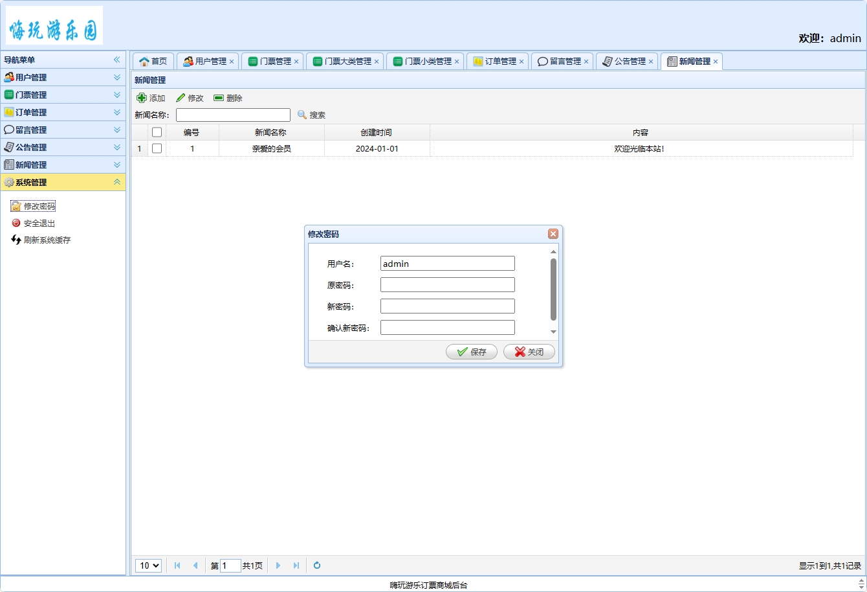Viewport: 867px width, 592px height.
Task: Toggle the select-all checkbox in table header
Action: pos(157,131)
